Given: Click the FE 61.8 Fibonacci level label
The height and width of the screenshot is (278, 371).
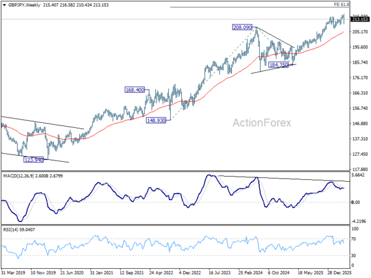Looking at the screenshot, I should [341, 4].
